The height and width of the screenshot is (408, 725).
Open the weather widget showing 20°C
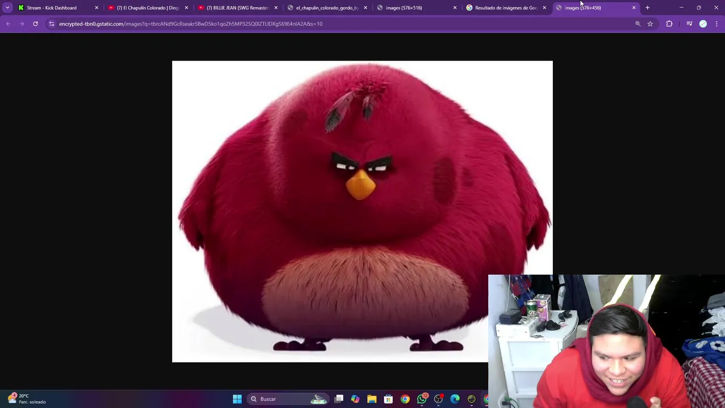(x=27, y=399)
